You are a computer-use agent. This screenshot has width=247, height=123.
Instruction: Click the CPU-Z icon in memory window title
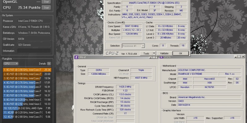tap(76, 57)
